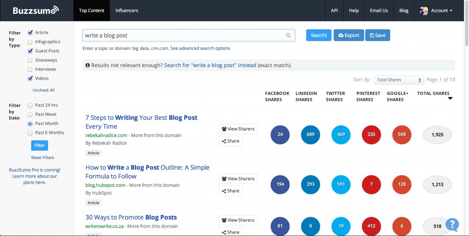Viewport: 469px width, 236px height.
Task: Click total shares bubble 1,925
Action: 437,135
